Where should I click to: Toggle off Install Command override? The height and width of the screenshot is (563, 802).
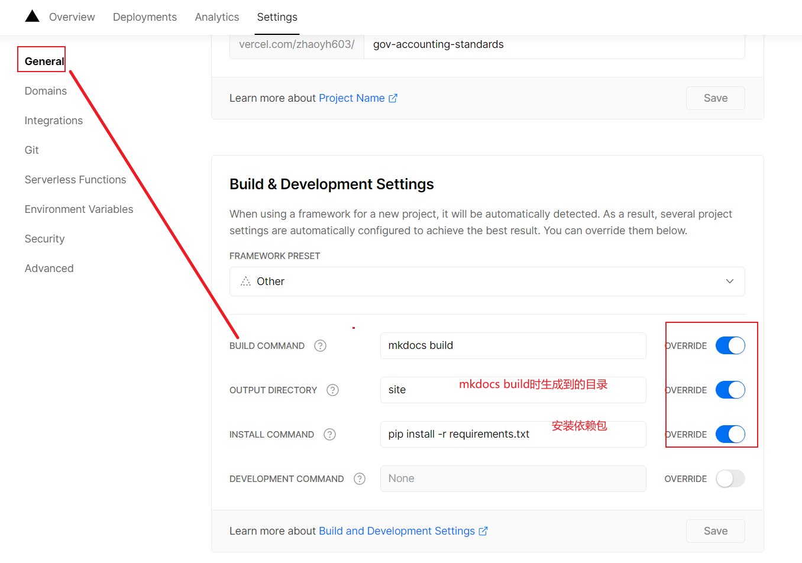click(730, 435)
